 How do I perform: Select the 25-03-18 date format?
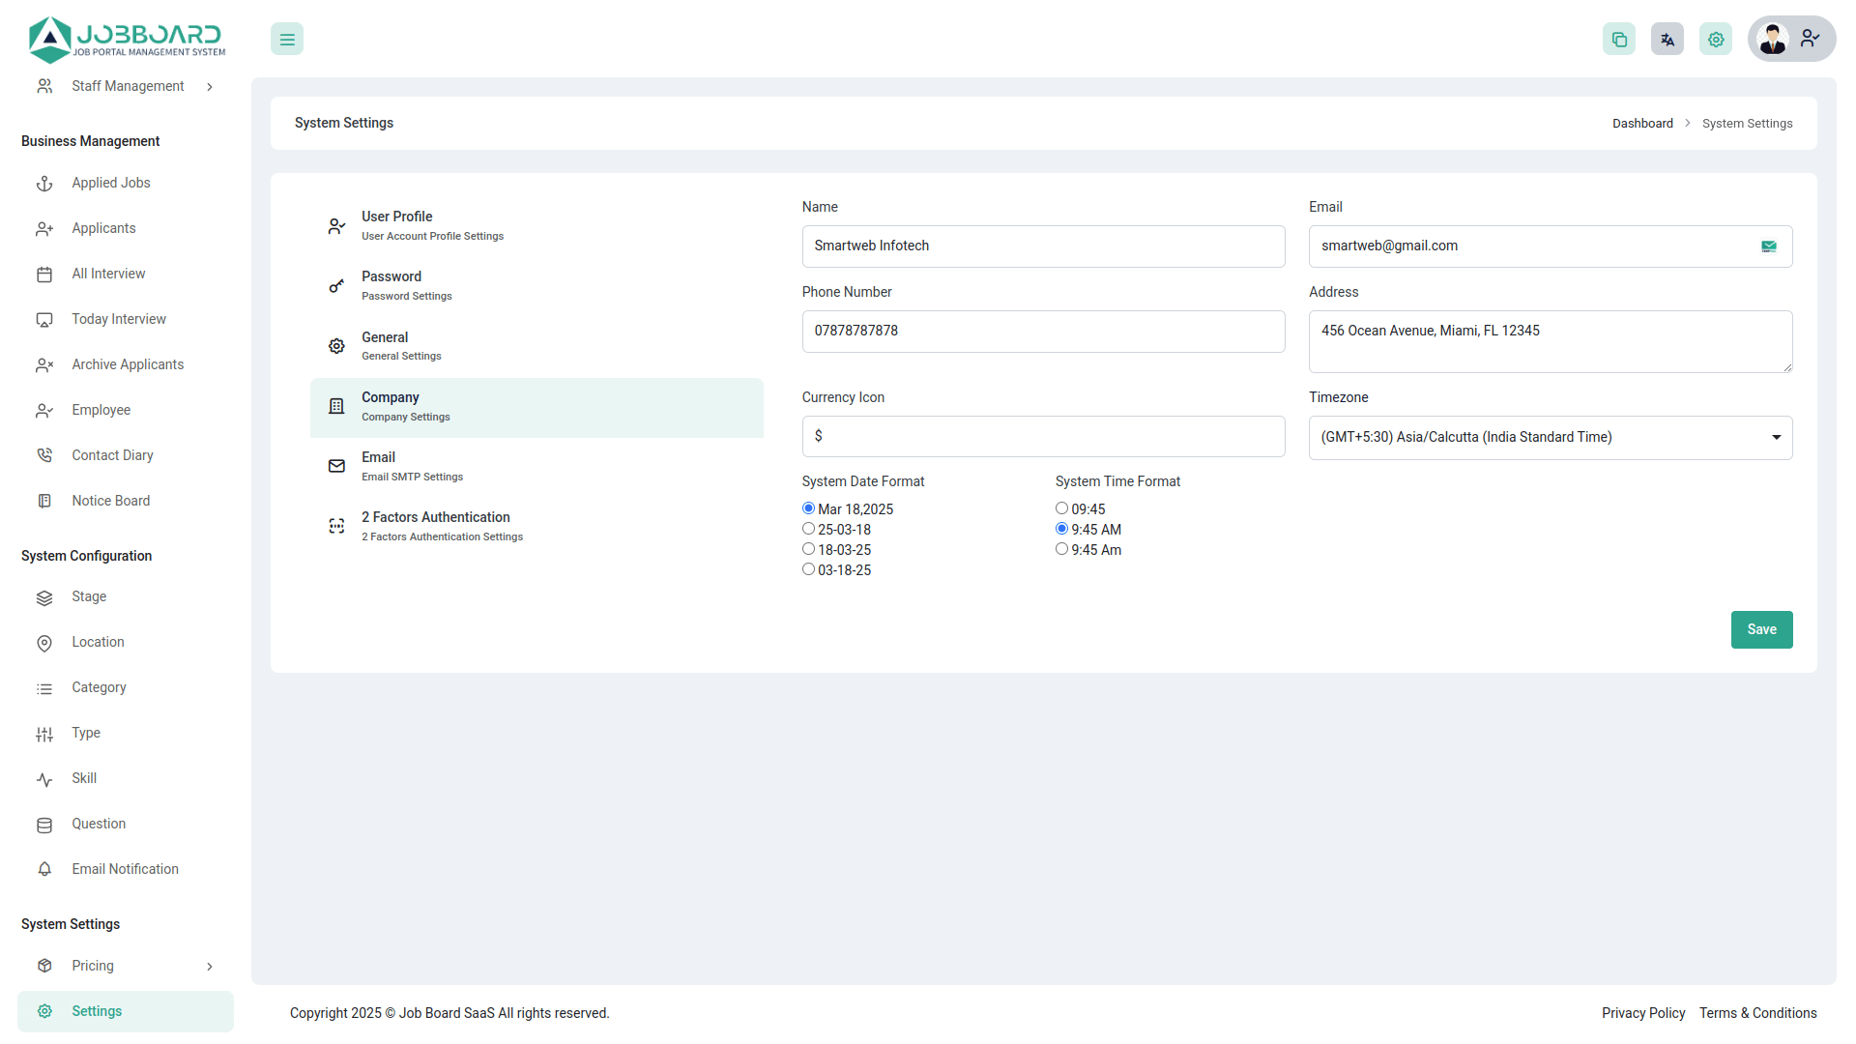[809, 529]
